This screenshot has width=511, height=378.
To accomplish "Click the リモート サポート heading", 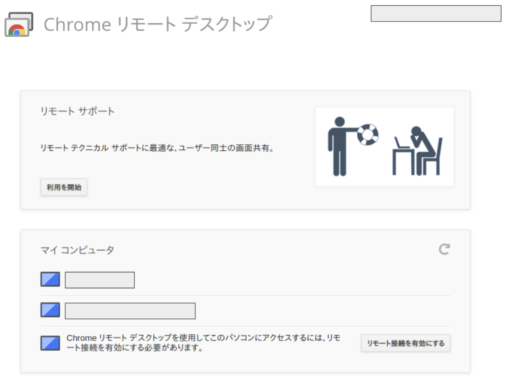I will click(77, 111).
